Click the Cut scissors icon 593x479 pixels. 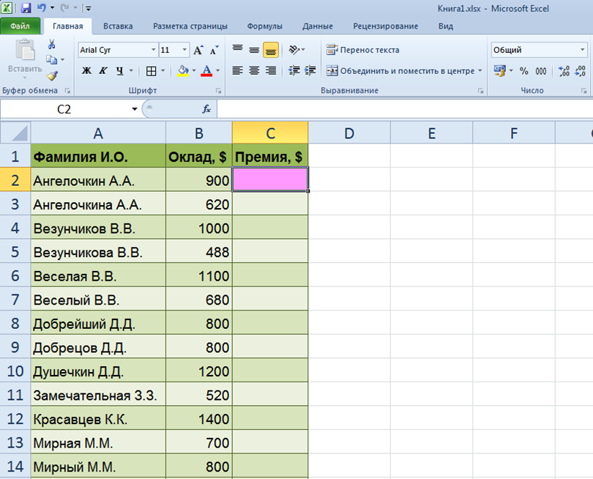pyautogui.click(x=52, y=45)
